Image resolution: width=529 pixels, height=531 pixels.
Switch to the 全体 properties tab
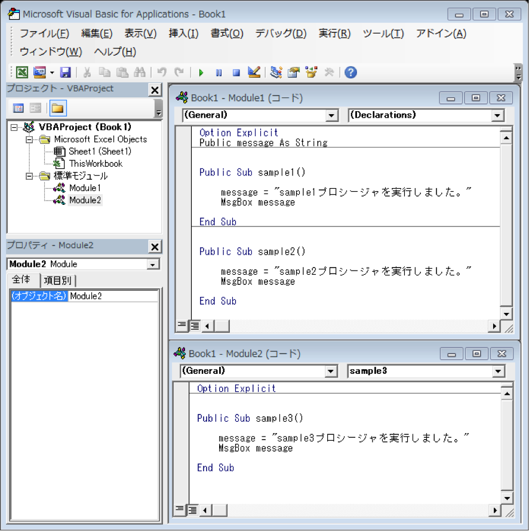[22, 280]
